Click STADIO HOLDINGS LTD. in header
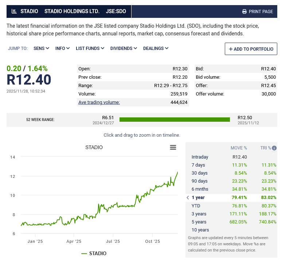The image size is (282, 265). click(72, 11)
